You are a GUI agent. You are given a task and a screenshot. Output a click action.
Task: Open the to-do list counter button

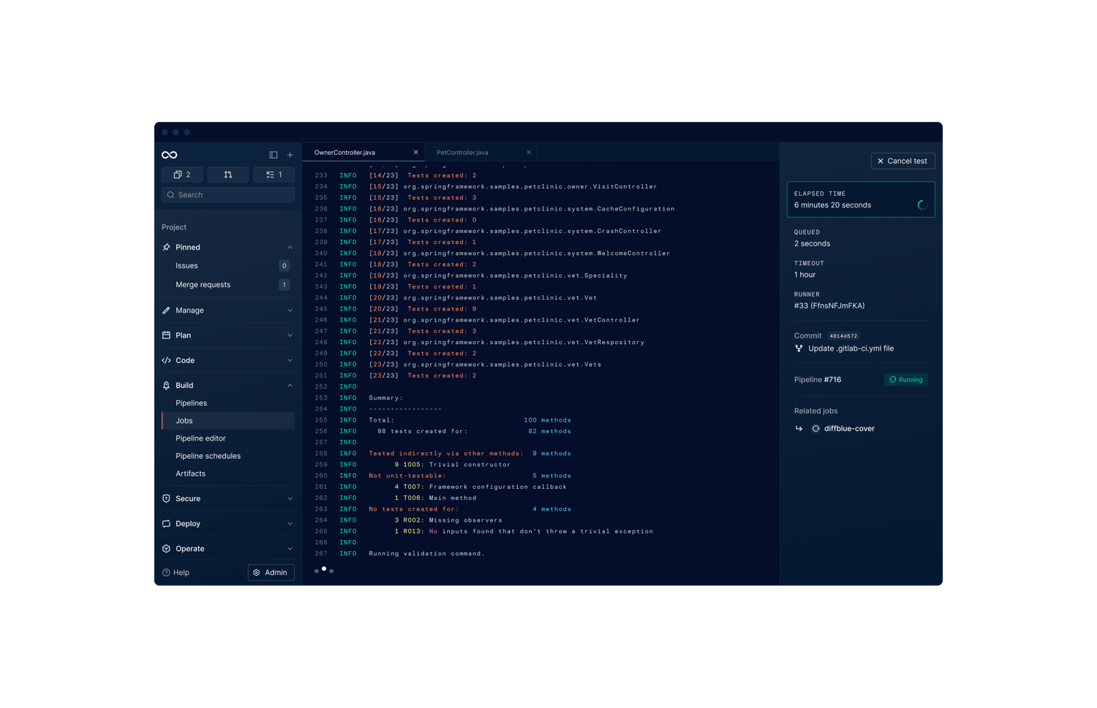(274, 175)
